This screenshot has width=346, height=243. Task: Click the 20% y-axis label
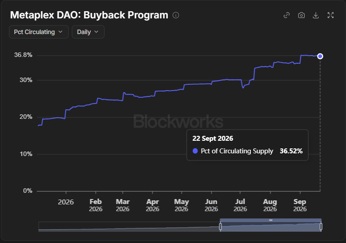tap(26, 117)
